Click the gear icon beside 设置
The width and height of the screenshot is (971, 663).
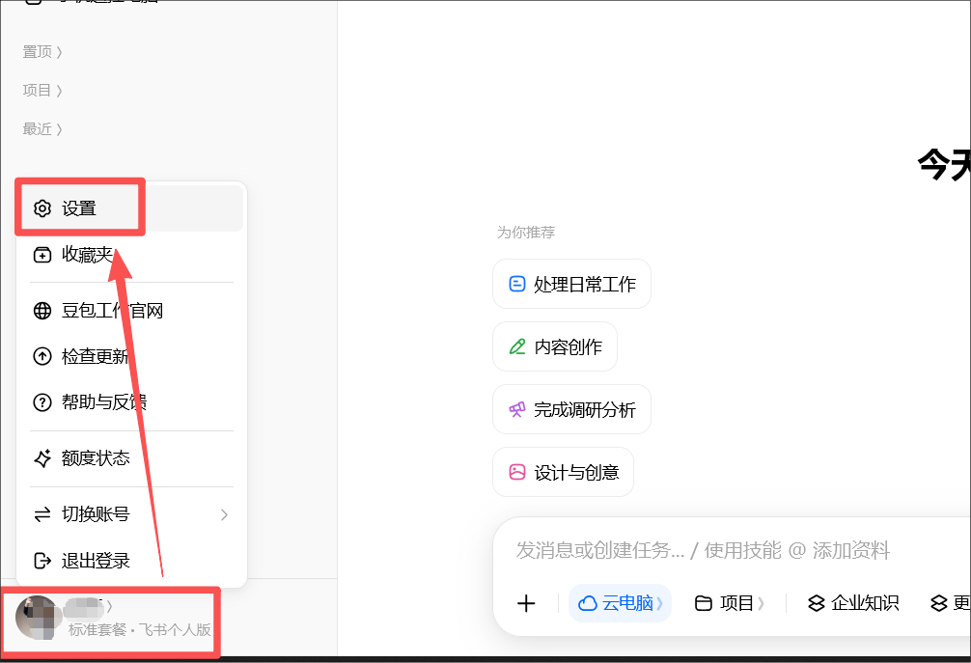coord(42,208)
